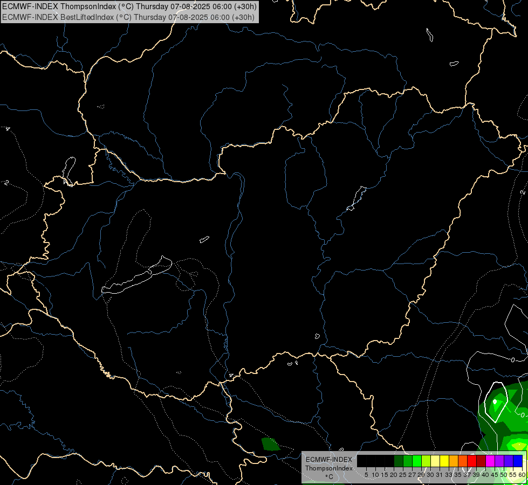Click the purple 45–50 legend swatch
The width and height of the screenshot is (528, 485).
499,461
